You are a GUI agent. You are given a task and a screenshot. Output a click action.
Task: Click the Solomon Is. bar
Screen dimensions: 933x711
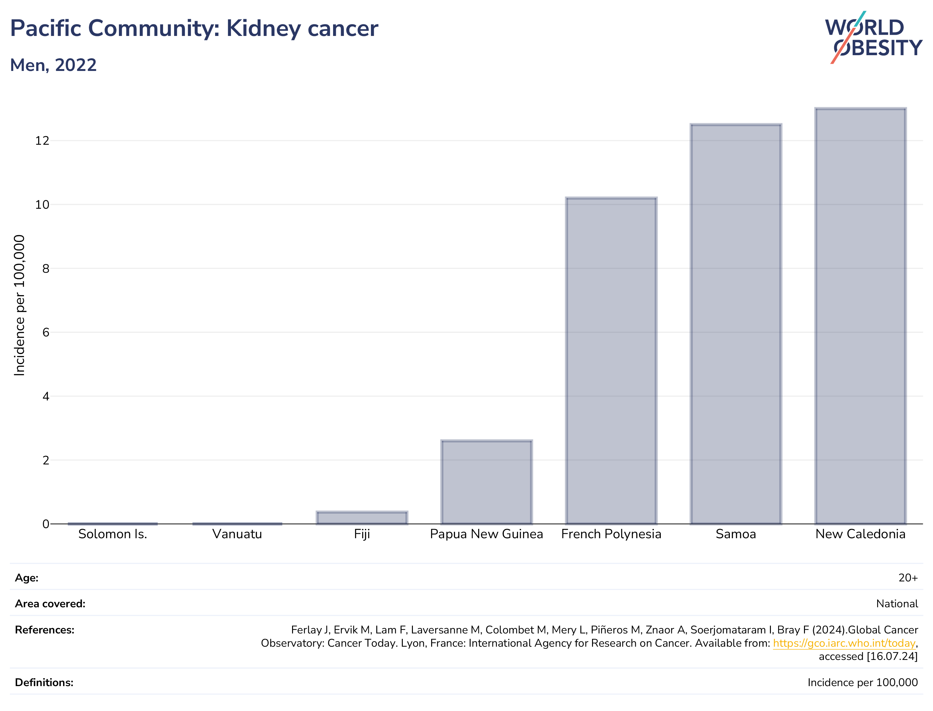(x=113, y=523)
